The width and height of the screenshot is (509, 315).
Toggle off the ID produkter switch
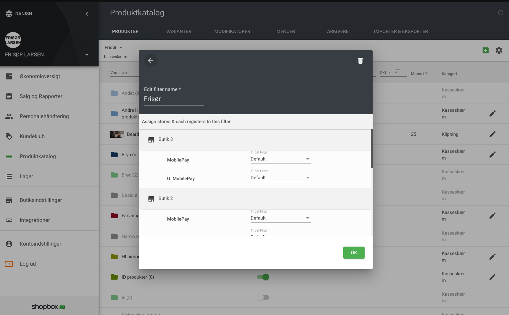click(263, 277)
